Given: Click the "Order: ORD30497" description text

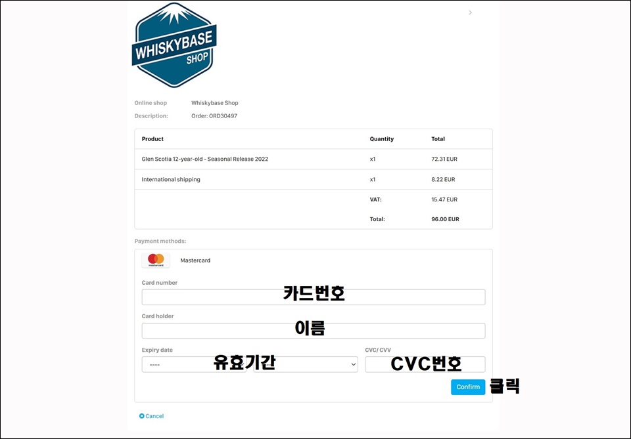Looking at the screenshot, I should click(214, 115).
